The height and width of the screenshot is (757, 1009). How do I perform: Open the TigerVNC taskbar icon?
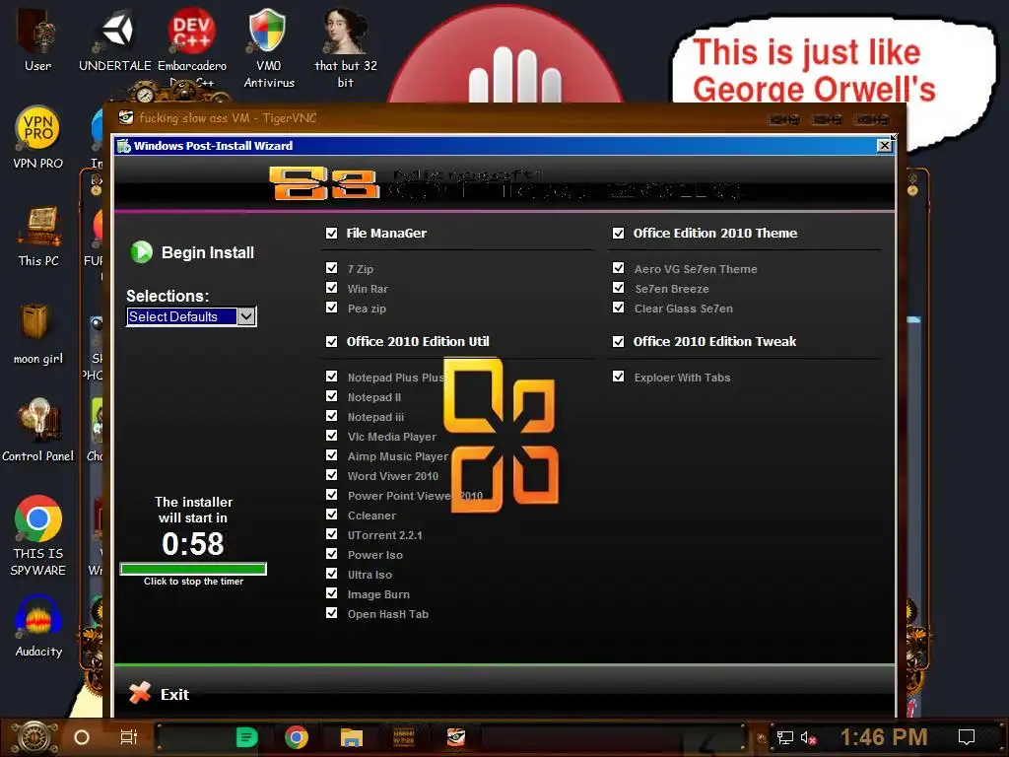coord(456,736)
